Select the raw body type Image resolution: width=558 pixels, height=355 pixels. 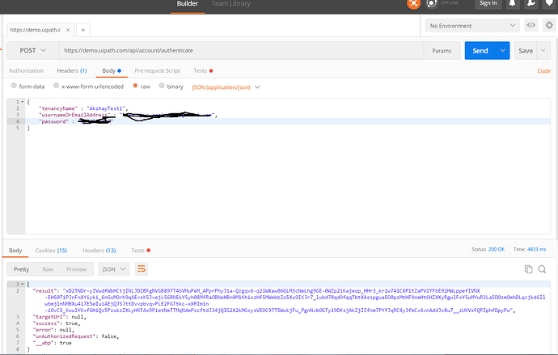[135, 86]
